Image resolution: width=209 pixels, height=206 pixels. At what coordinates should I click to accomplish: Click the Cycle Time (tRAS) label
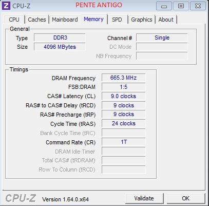click(x=73, y=124)
